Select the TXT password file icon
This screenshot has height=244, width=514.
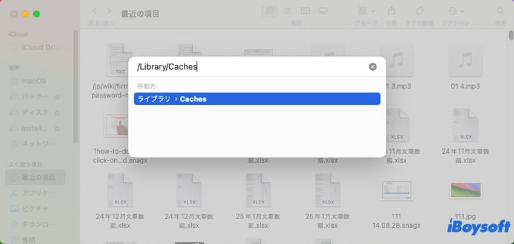click(x=120, y=60)
